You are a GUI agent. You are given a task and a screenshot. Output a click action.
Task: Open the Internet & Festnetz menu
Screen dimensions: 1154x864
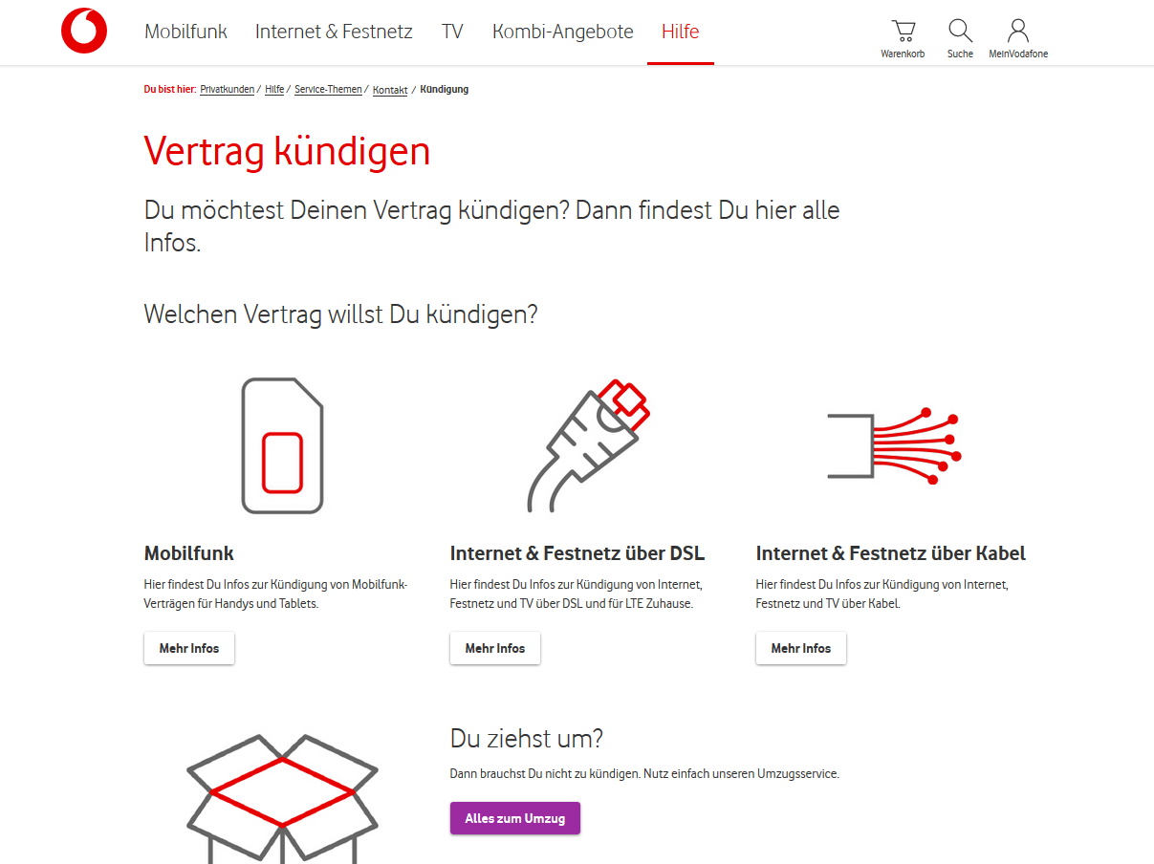pyautogui.click(x=334, y=32)
